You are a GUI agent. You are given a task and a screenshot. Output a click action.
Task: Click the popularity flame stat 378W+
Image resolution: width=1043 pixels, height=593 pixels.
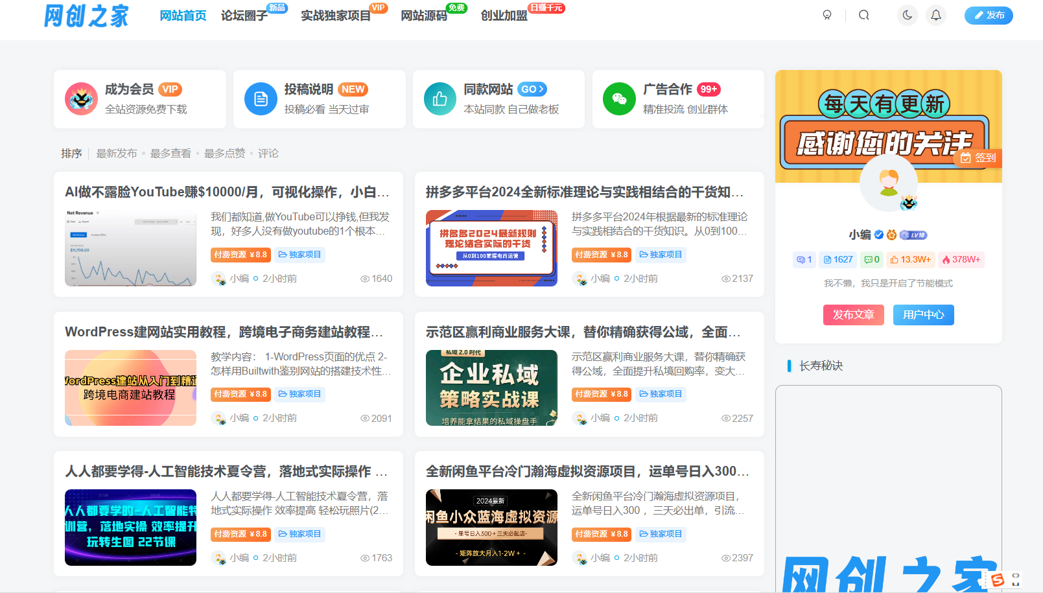coord(961,259)
